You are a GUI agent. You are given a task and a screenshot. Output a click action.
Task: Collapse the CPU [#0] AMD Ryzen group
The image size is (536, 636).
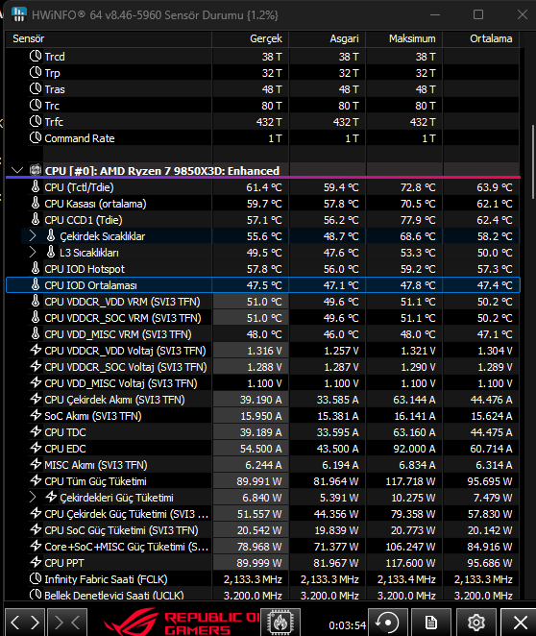[17, 170]
